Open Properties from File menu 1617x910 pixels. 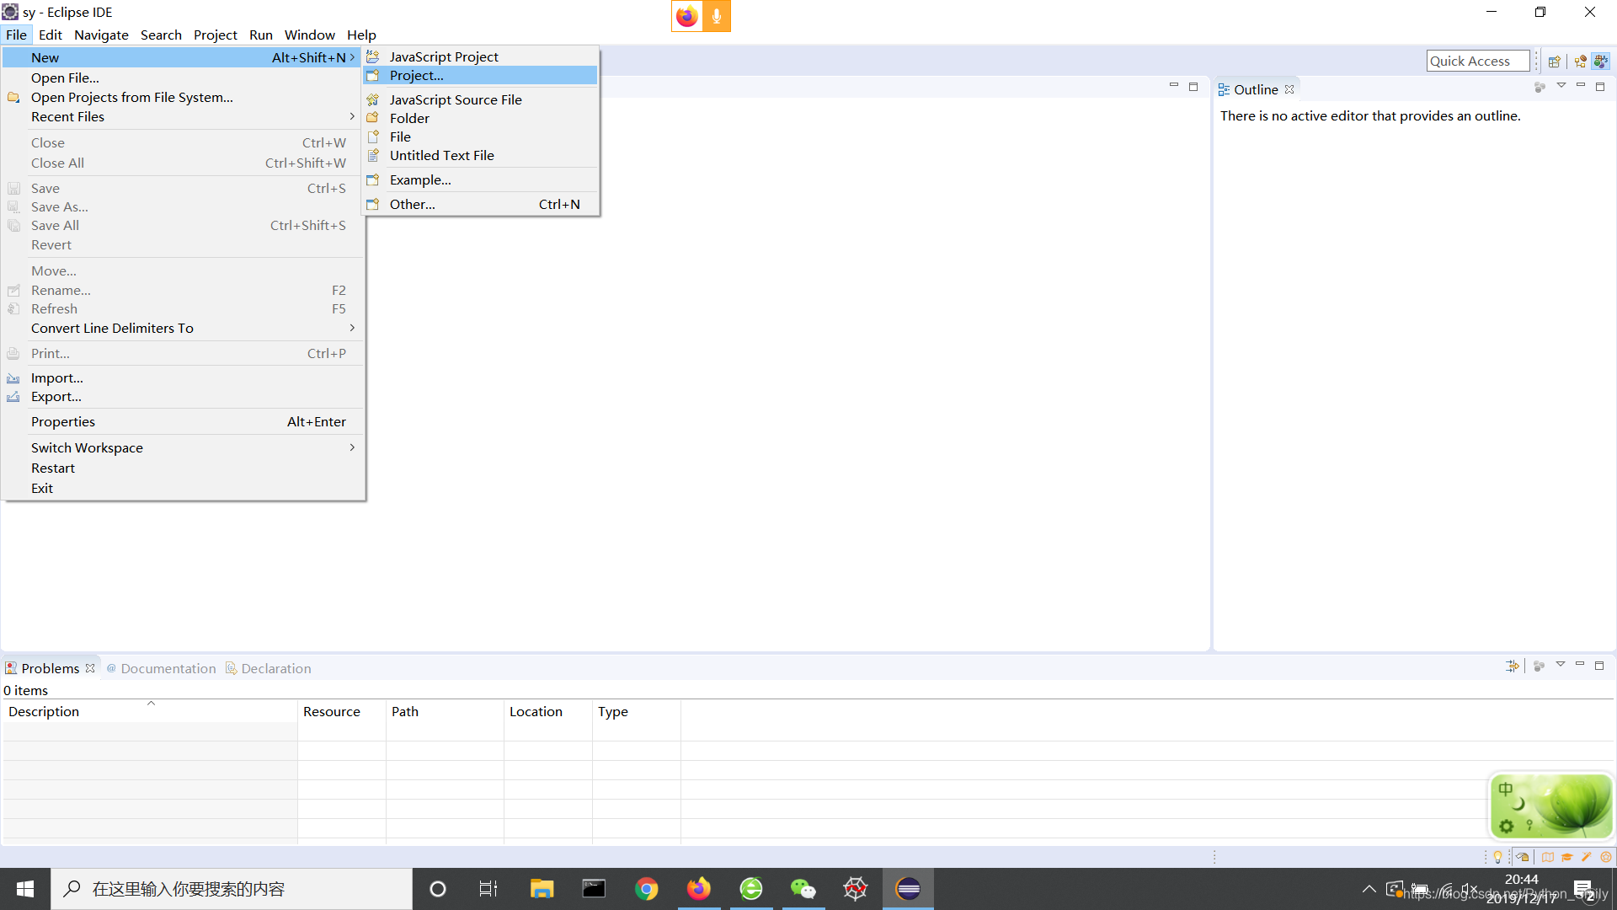(184, 421)
